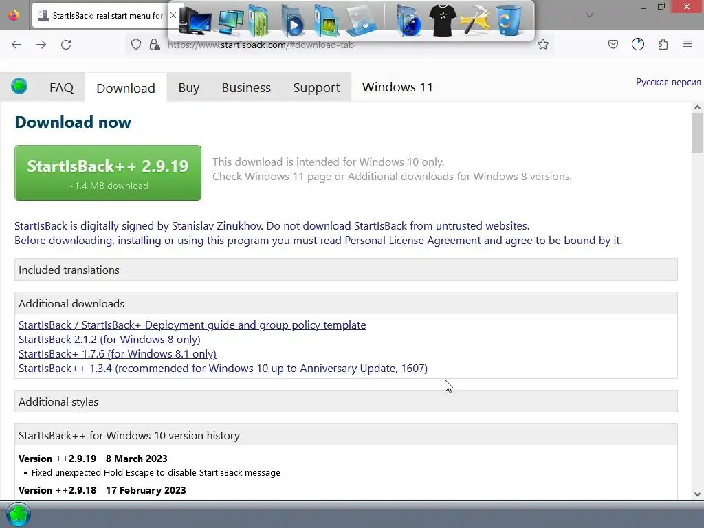Download StartIsBack 2.1.2 for Windows 8

click(x=109, y=340)
